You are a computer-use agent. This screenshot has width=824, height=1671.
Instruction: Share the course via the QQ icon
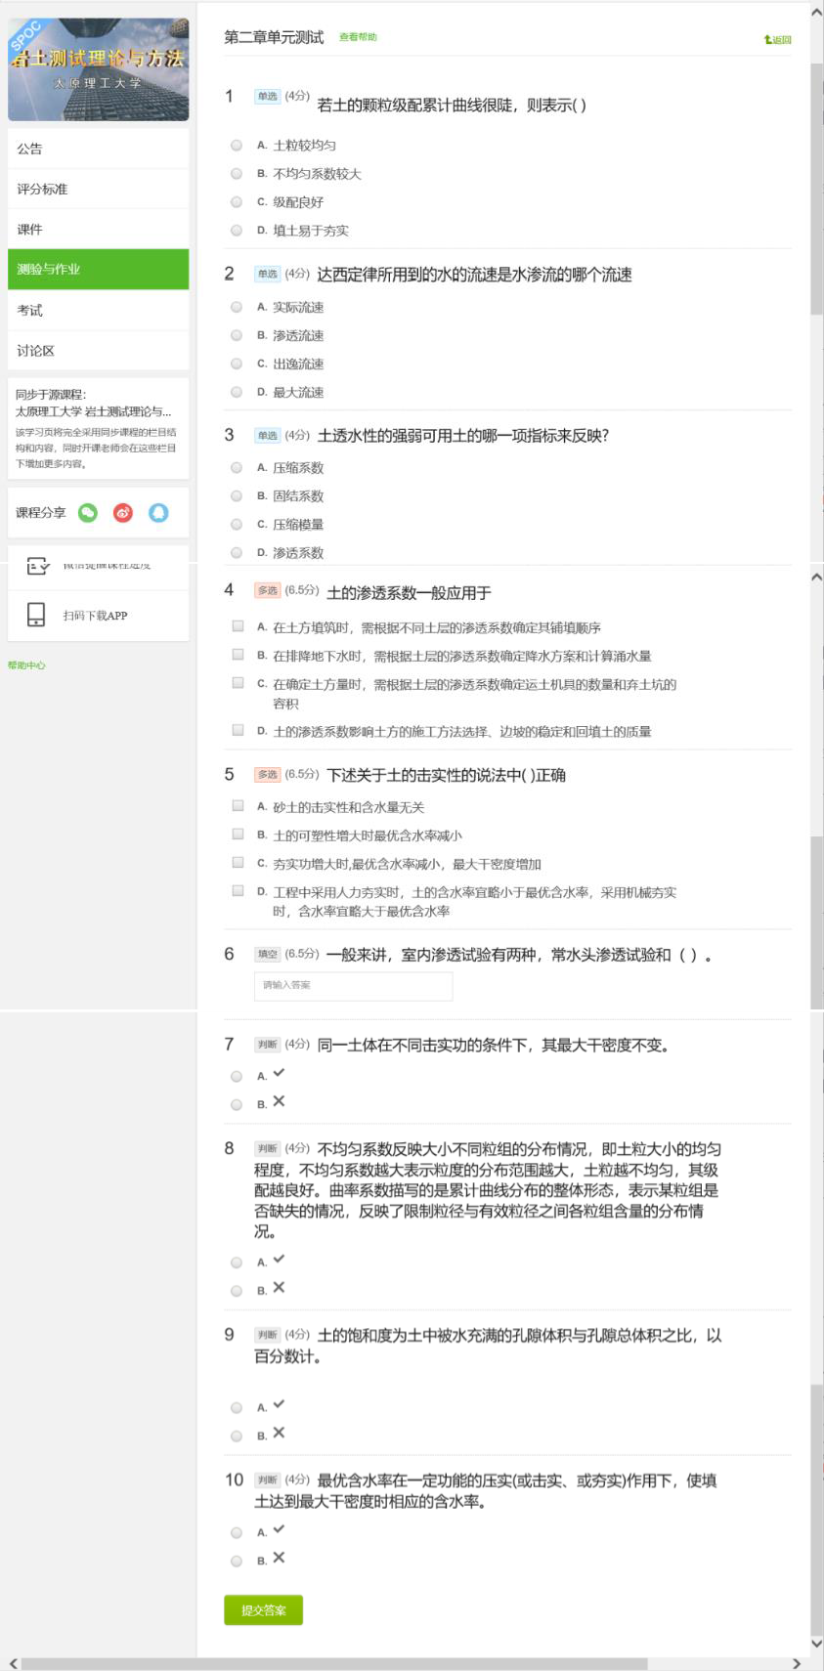[158, 513]
